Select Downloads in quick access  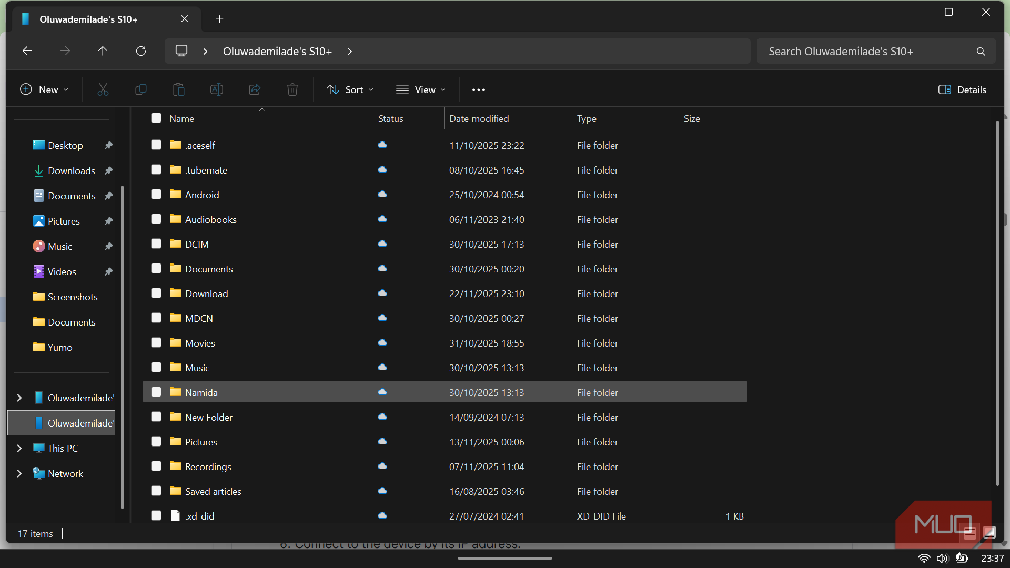tap(72, 171)
